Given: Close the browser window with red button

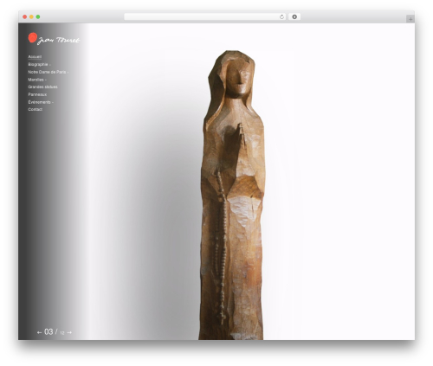Looking at the screenshot, I should pyautogui.click(x=25, y=17).
